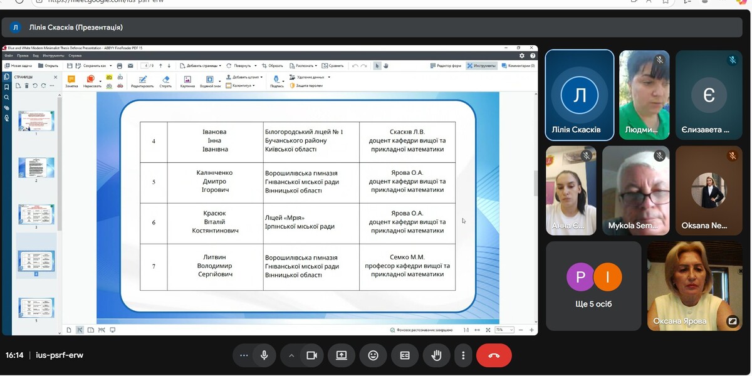Open the search magnifier sidebar icon
752x376 pixels.
[x=6, y=98]
